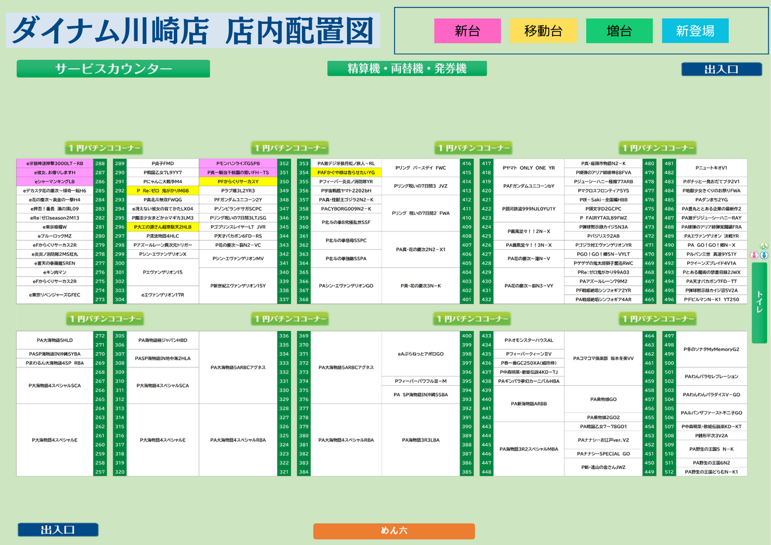The height and width of the screenshot is (545, 771).
Task: Click the PゾンビランドサガSCPC cell
Action: coord(238,208)
